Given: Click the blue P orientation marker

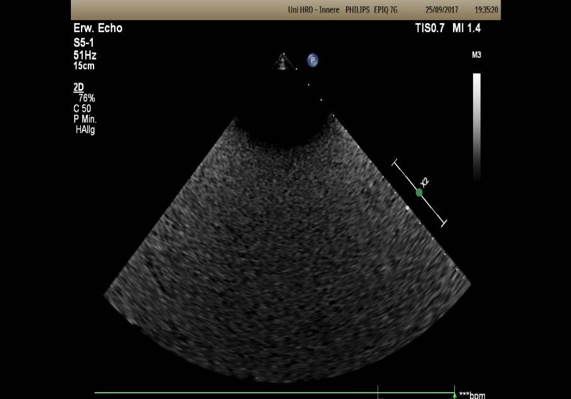Looking at the screenshot, I should [x=312, y=60].
